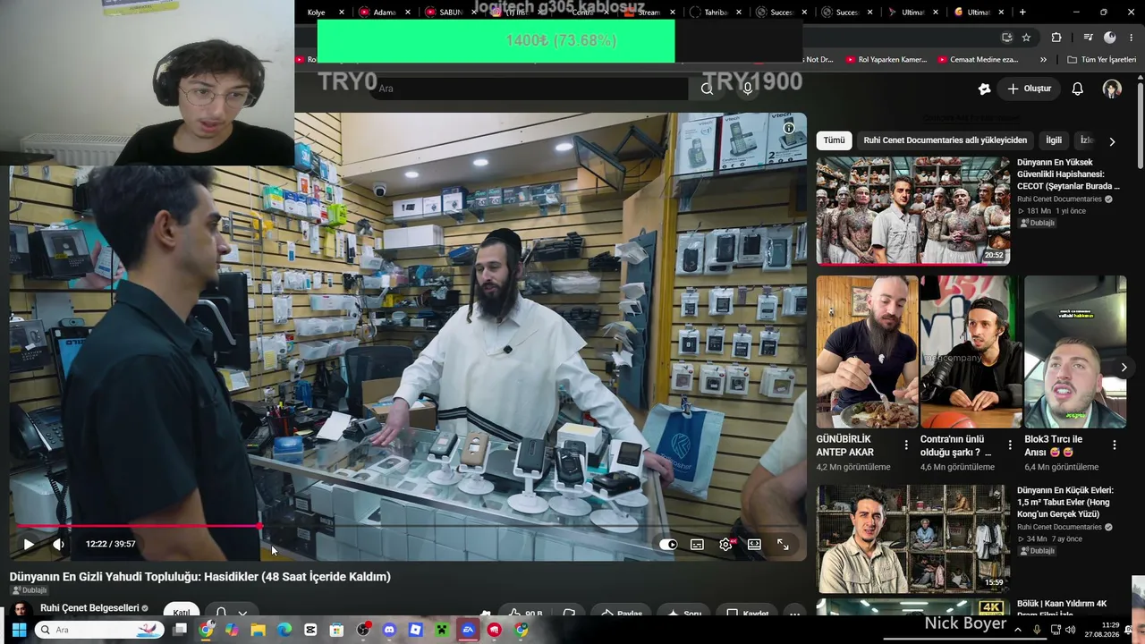Open the CECOT prison video thumbnail
This screenshot has width=1145, height=644.
coord(912,211)
